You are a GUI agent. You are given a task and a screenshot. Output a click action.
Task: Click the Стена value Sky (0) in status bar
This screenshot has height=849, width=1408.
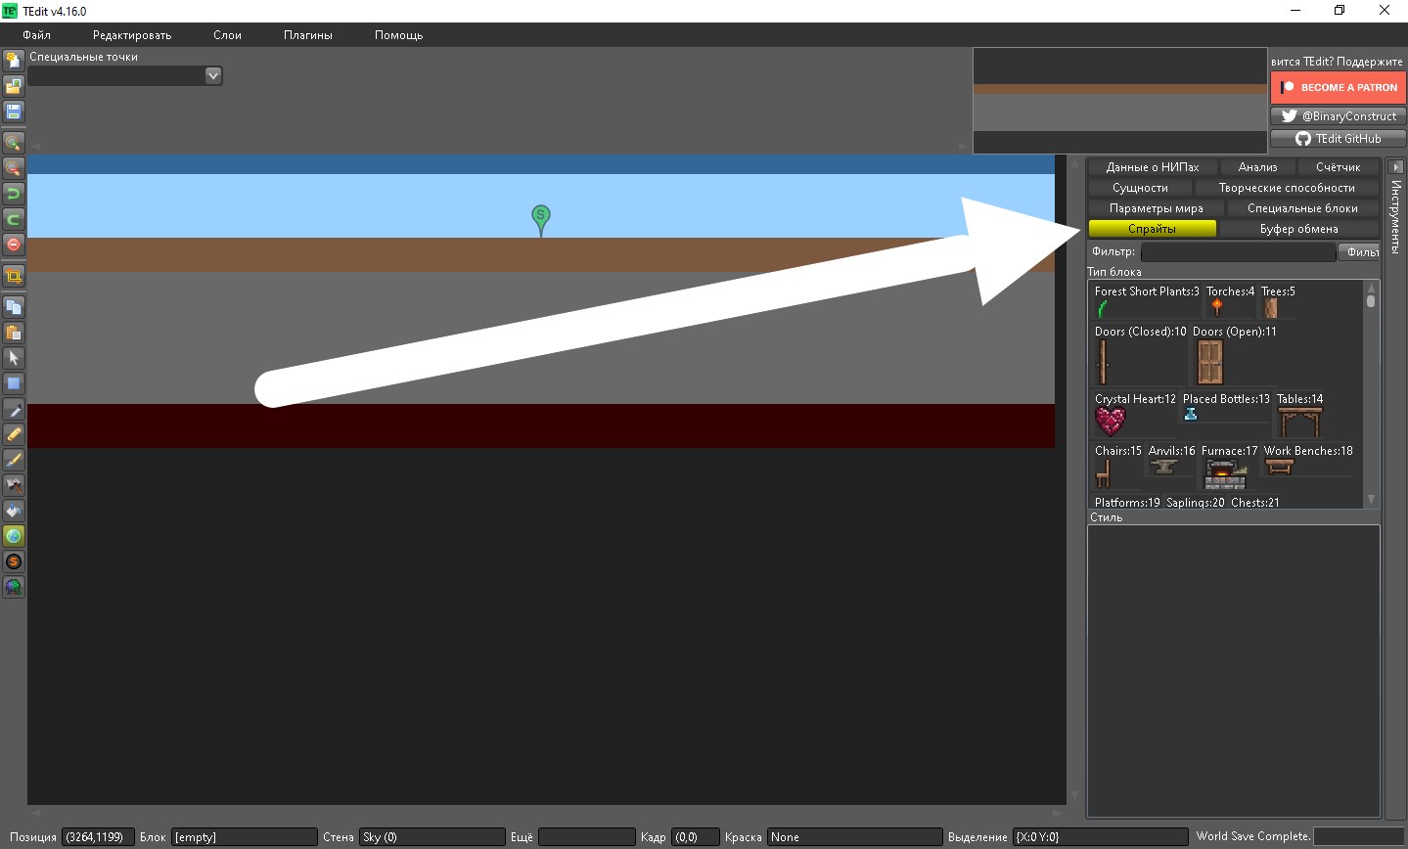pyautogui.click(x=431, y=837)
